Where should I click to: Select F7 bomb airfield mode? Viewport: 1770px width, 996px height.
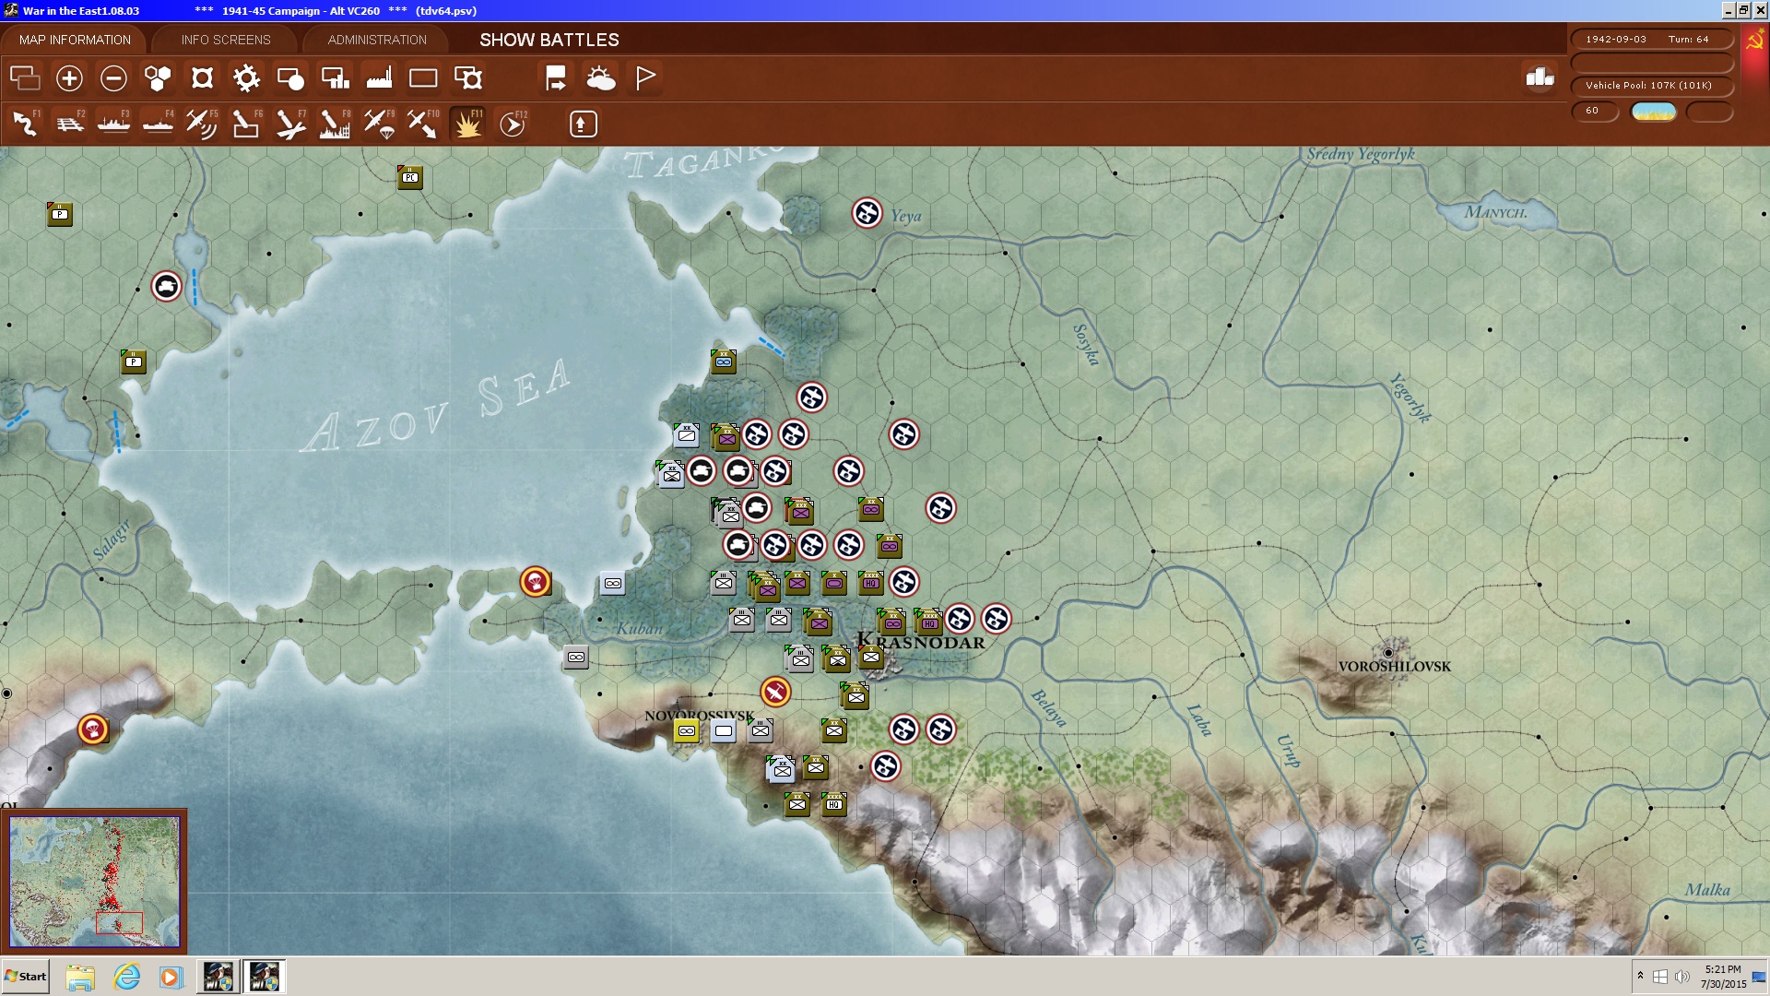(x=290, y=124)
